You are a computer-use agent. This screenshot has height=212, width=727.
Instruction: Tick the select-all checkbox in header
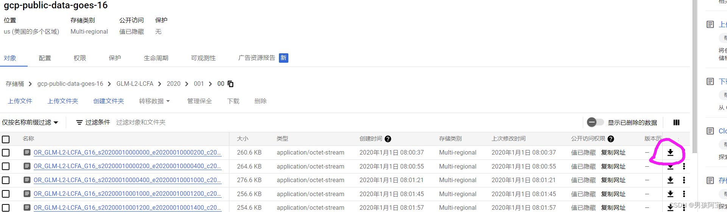(6, 139)
